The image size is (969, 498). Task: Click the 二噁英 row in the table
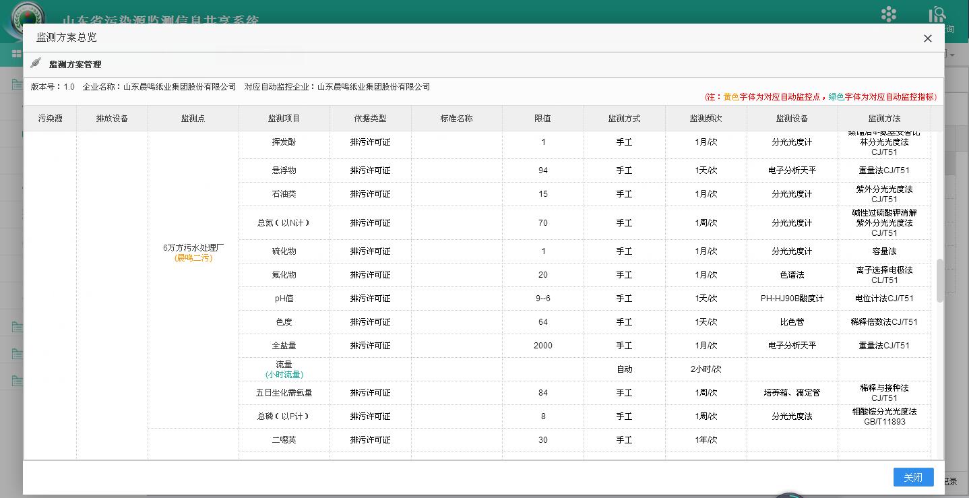[284, 439]
